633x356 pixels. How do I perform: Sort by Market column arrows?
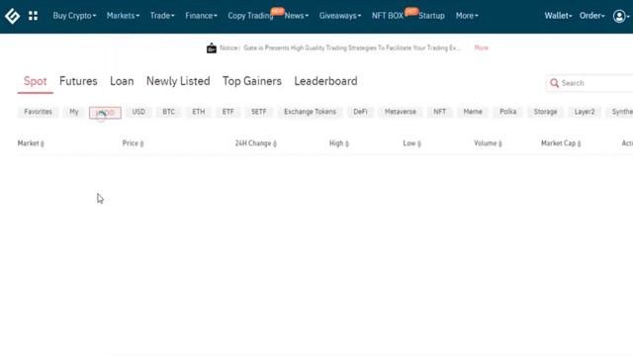pos(43,143)
